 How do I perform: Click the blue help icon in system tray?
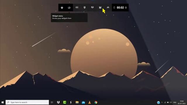(158, 102)
